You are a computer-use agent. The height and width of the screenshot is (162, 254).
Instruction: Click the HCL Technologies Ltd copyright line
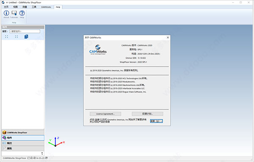[x=119, y=78]
